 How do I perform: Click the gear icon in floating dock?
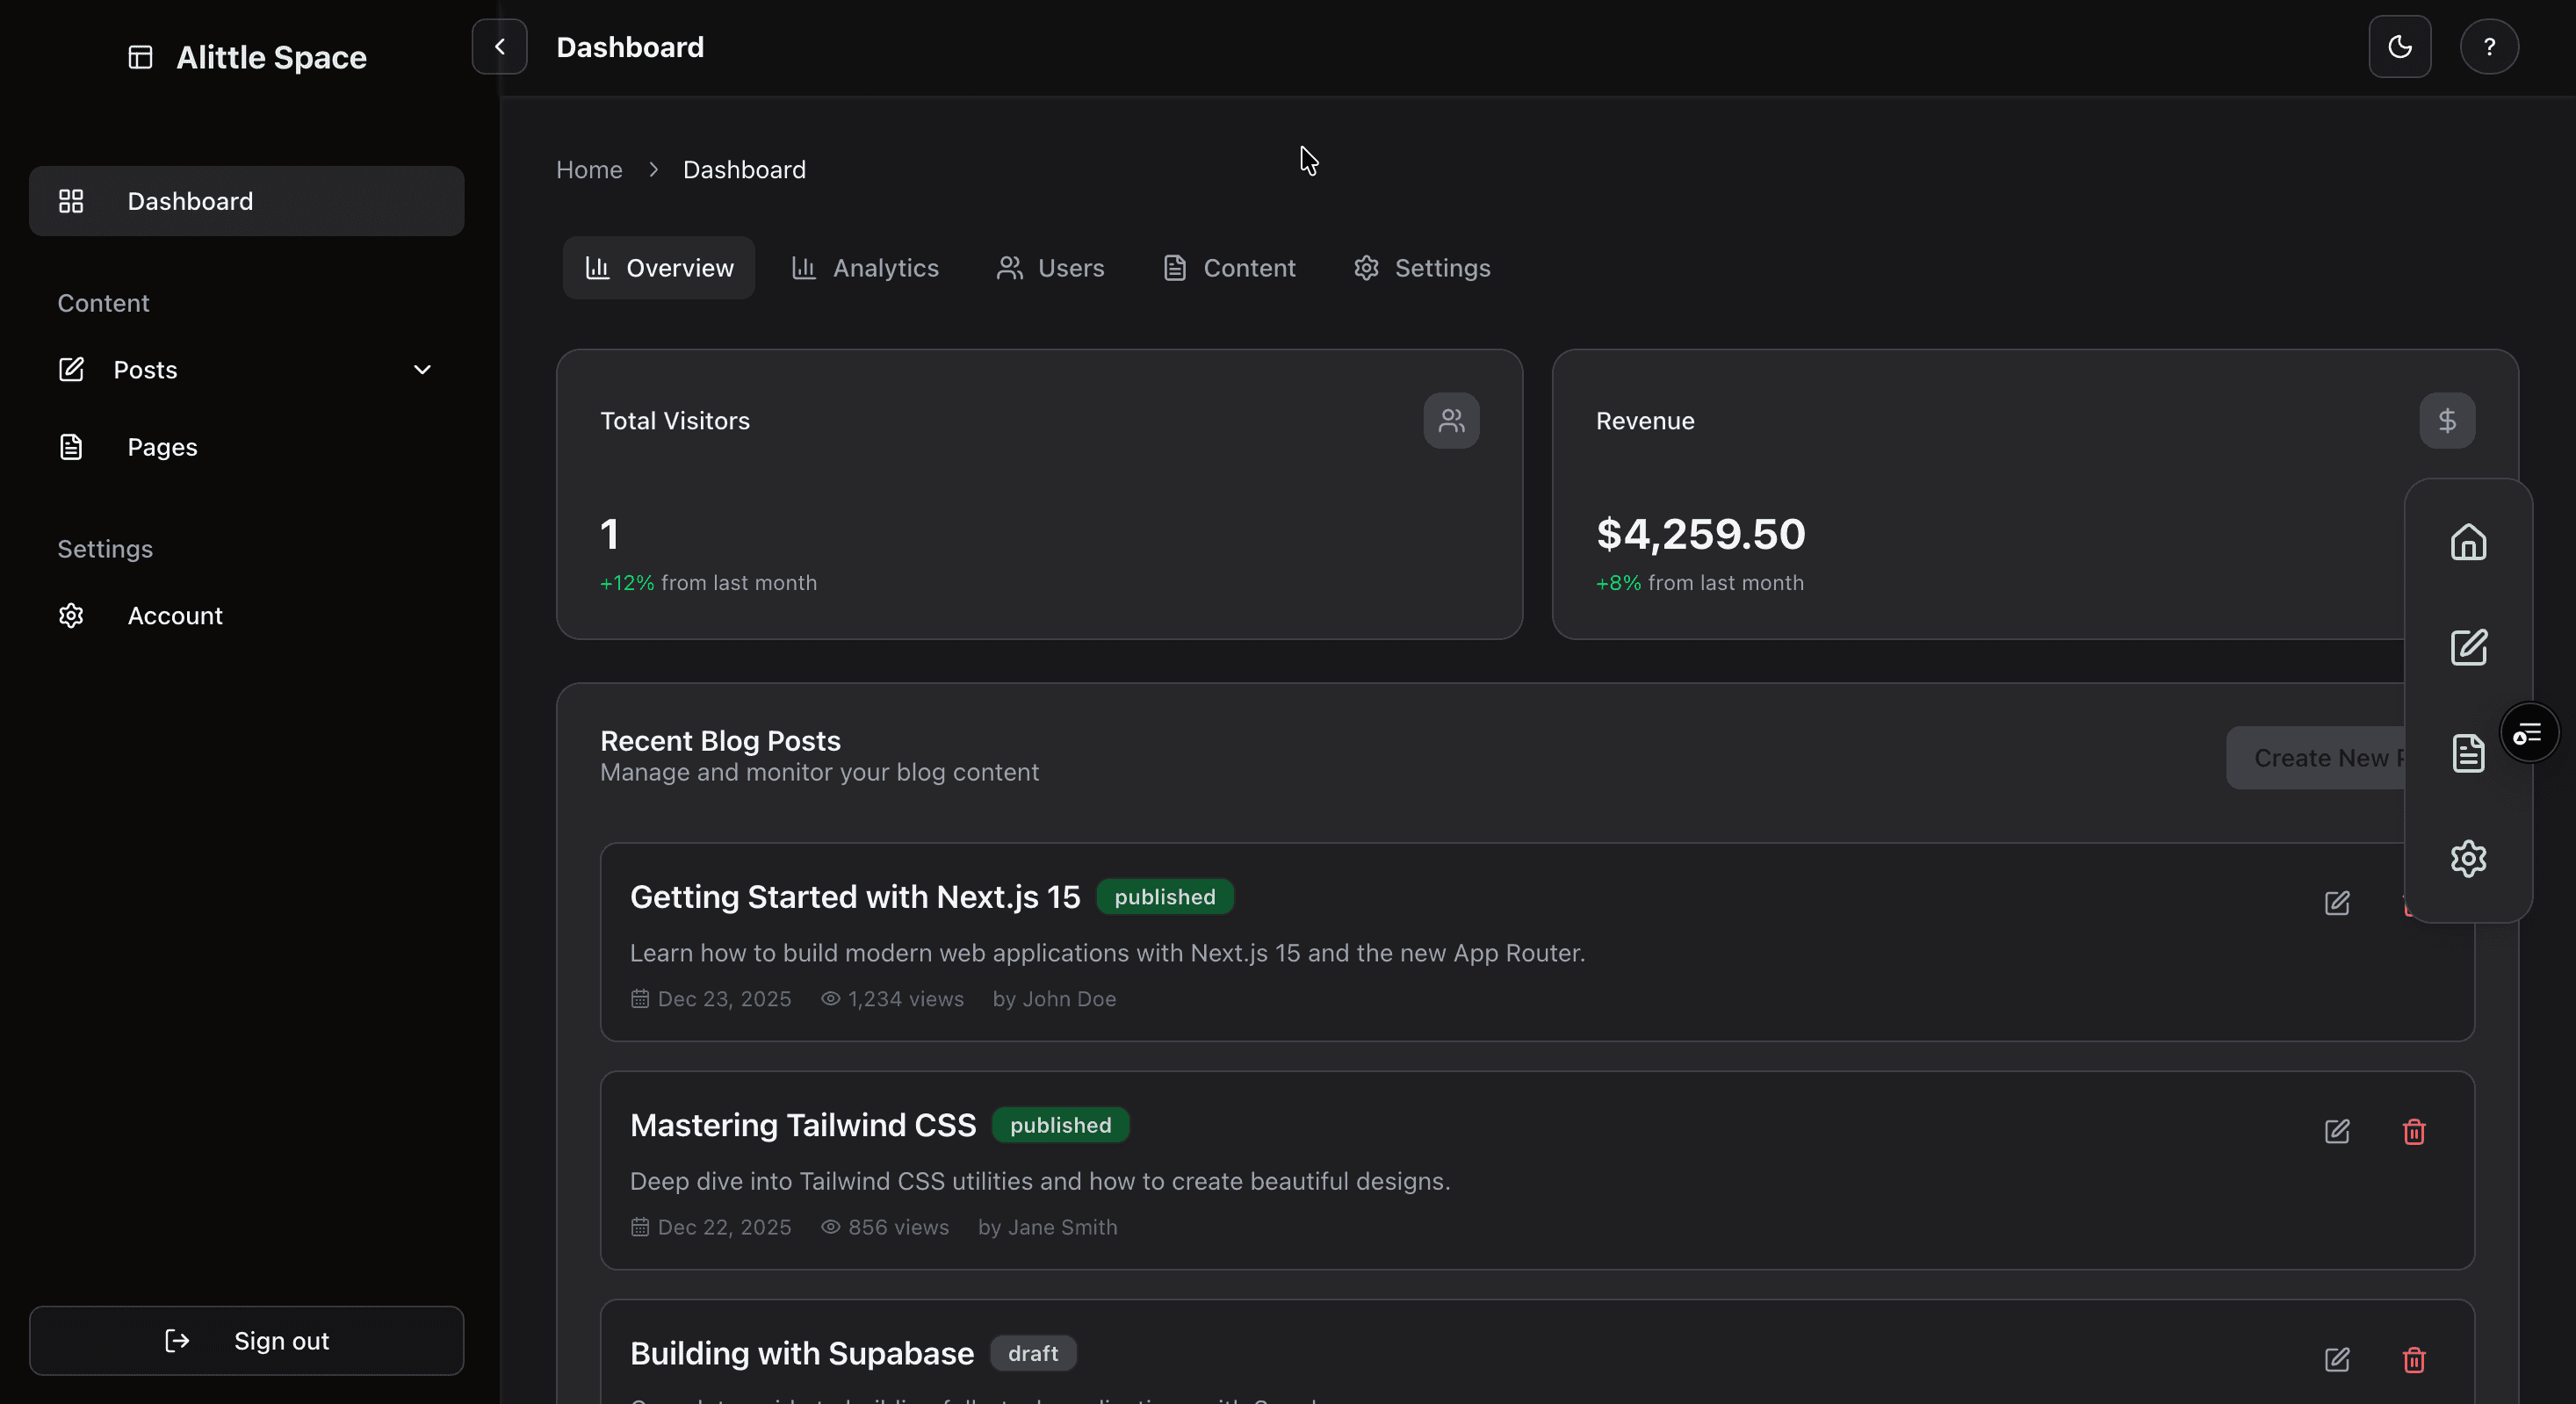[2468, 858]
